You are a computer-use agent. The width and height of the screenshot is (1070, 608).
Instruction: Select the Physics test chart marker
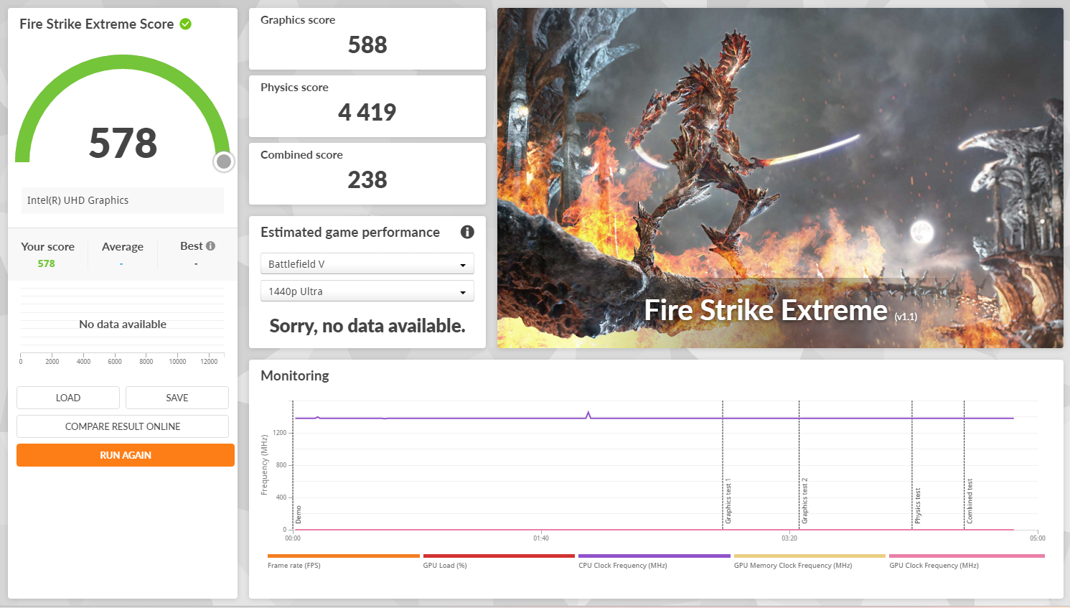(x=917, y=506)
